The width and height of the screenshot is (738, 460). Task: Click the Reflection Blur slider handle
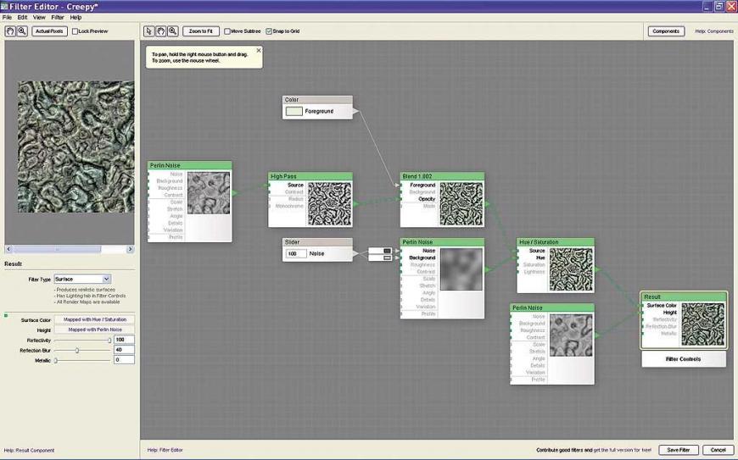[x=77, y=351]
